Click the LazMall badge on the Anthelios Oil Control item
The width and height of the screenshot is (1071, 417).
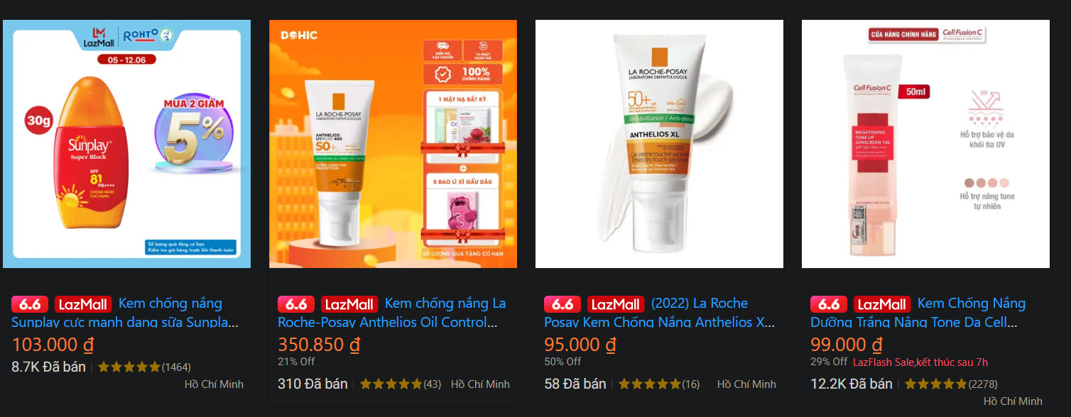[349, 304]
